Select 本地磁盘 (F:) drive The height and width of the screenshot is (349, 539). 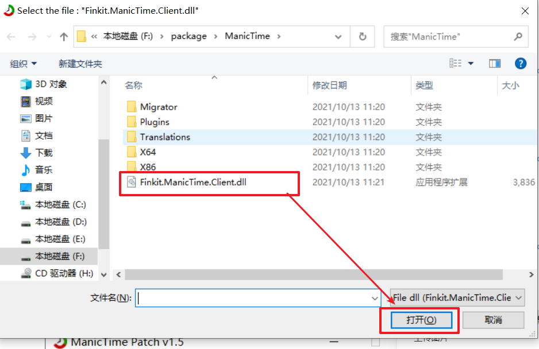[49, 256]
